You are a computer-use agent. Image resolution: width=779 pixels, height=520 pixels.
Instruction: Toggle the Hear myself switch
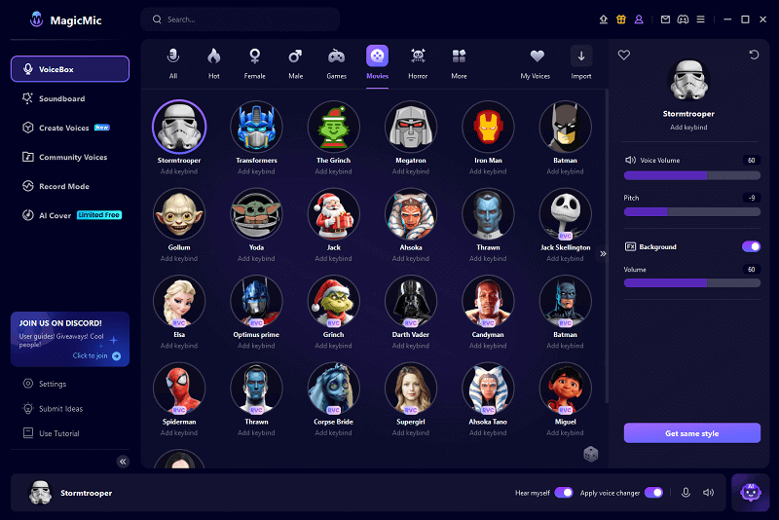point(563,493)
